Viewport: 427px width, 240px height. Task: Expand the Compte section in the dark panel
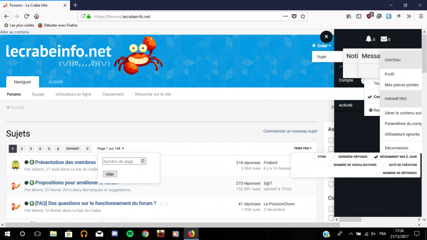point(346,80)
